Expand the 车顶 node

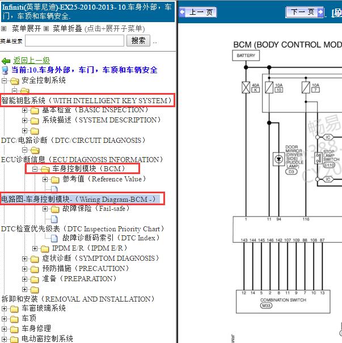pos(4,319)
